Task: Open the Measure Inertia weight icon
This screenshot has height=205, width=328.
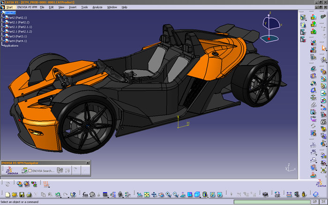Action: click(x=304, y=195)
